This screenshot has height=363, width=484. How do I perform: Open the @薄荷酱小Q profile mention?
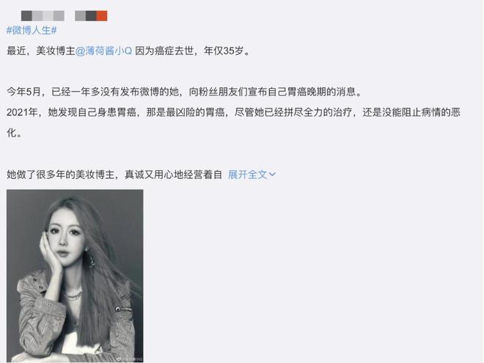pyautogui.click(x=103, y=51)
